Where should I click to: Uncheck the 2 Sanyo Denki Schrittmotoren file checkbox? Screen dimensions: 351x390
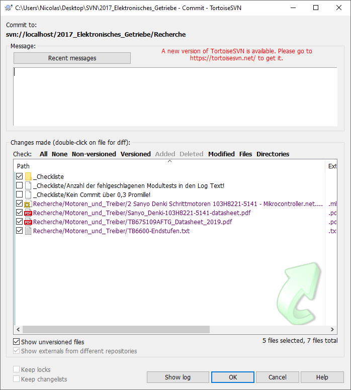tap(20, 204)
